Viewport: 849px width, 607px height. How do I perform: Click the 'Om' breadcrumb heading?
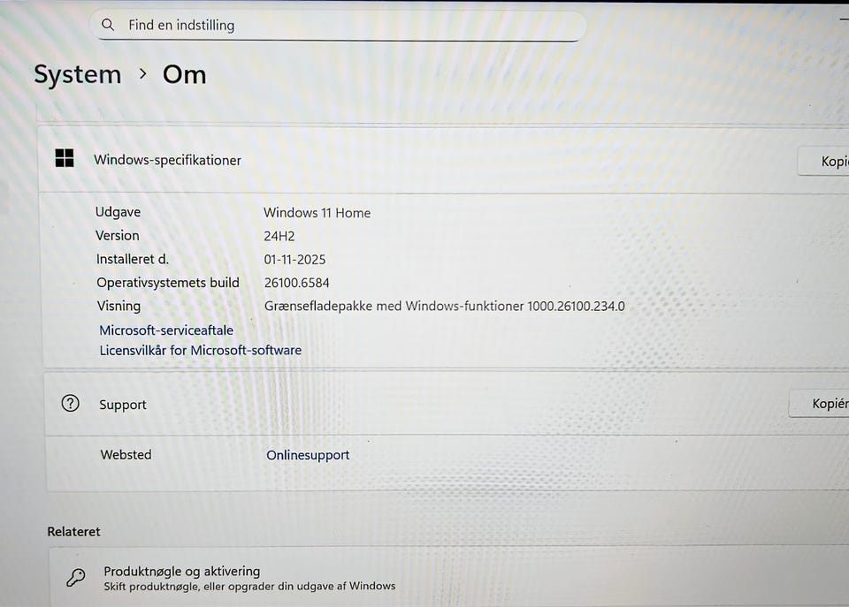point(185,74)
